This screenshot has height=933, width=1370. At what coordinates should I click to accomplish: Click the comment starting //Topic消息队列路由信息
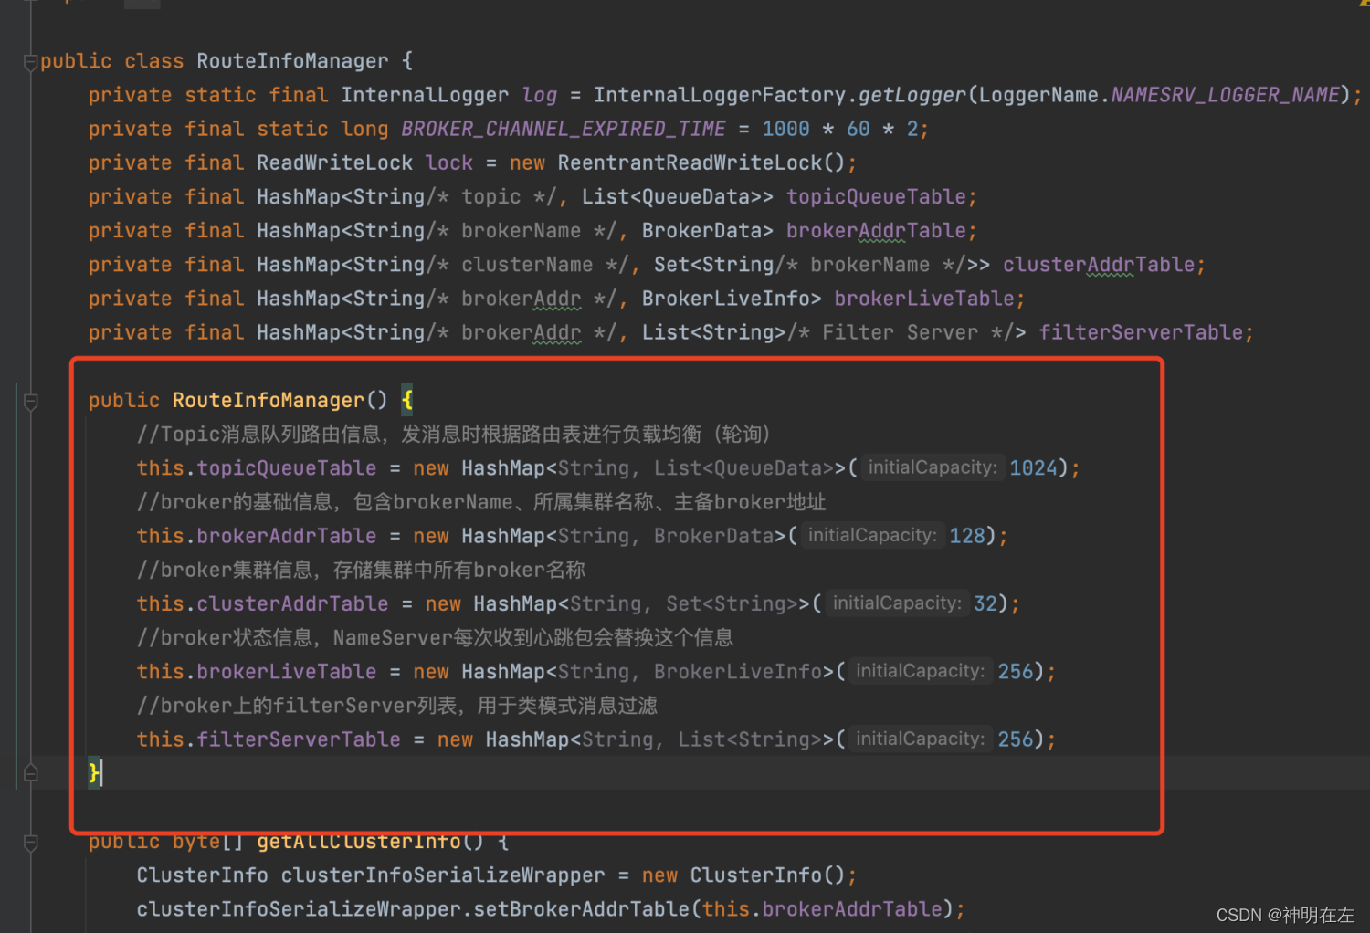point(454,434)
